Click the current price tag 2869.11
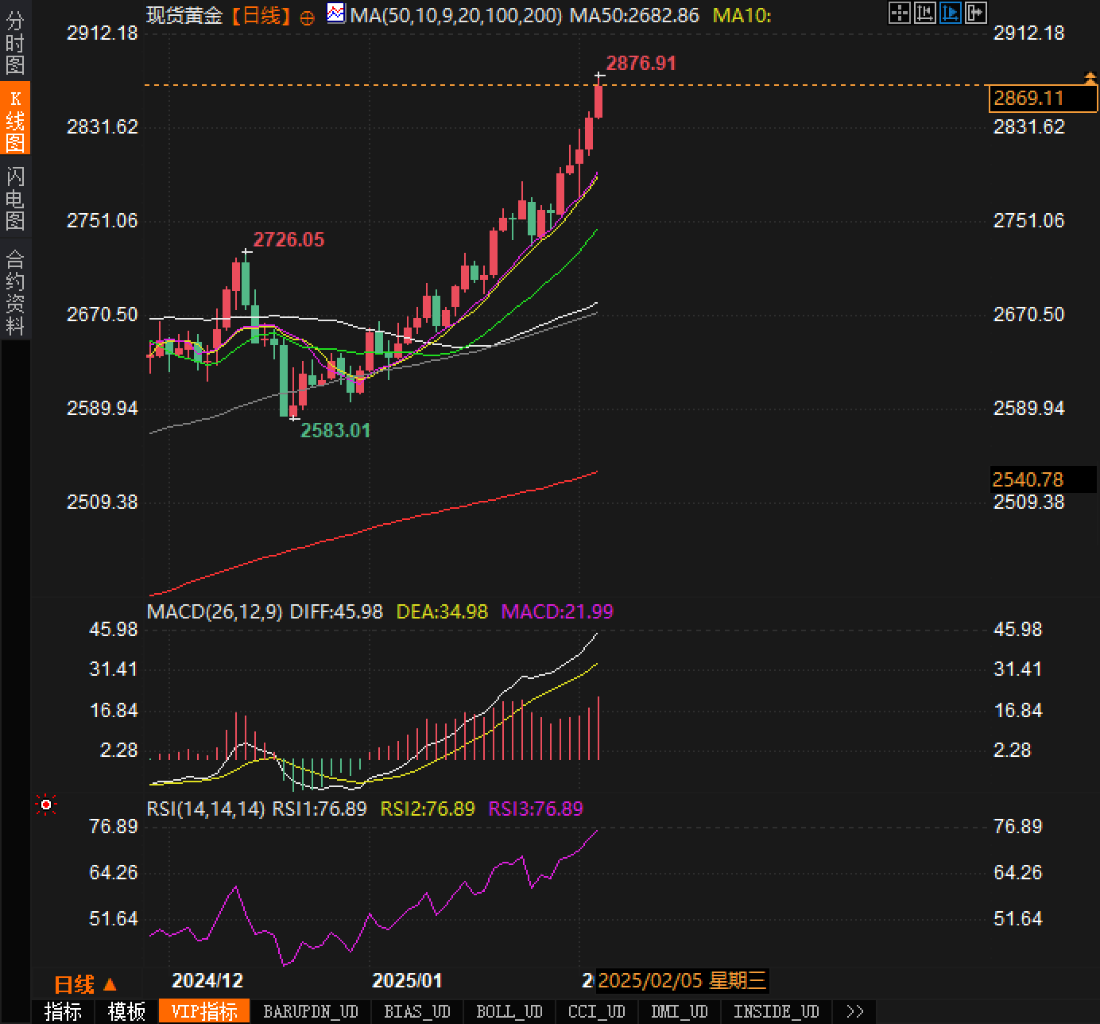 point(1044,98)
